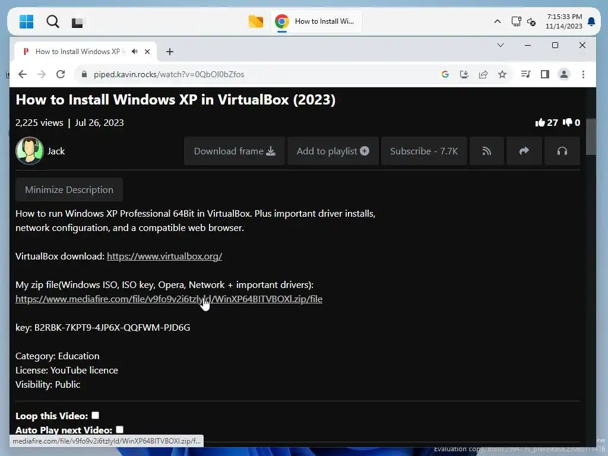Screen dimensions: 608x456
Task: Select the How to Install Windows XP tab
Action: point(85,52)
